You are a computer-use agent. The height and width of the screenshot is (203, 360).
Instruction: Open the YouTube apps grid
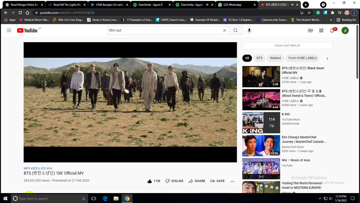(x=321, y=30)
